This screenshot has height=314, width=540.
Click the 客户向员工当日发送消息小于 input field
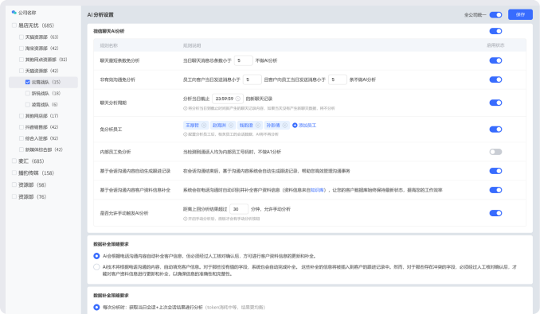(338, 79)
